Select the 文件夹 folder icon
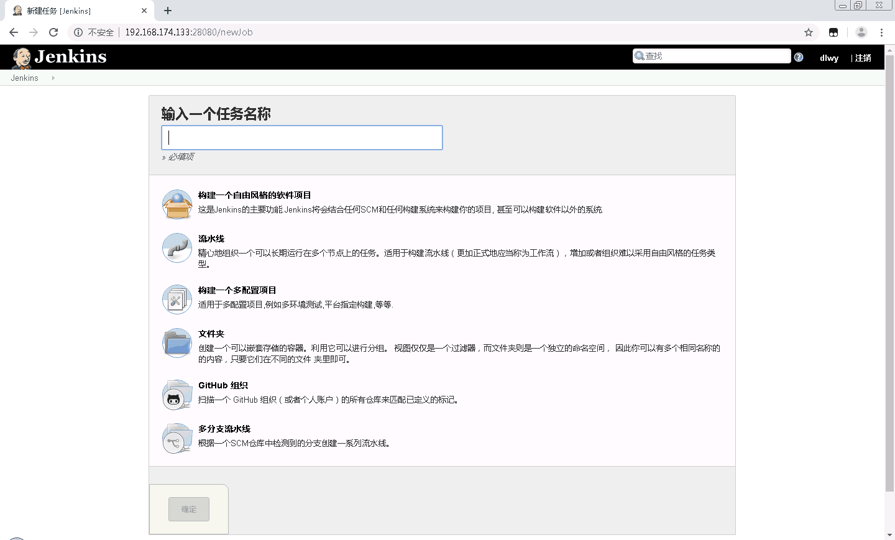This screenshot has height=540, width=895. pos(177,343)
